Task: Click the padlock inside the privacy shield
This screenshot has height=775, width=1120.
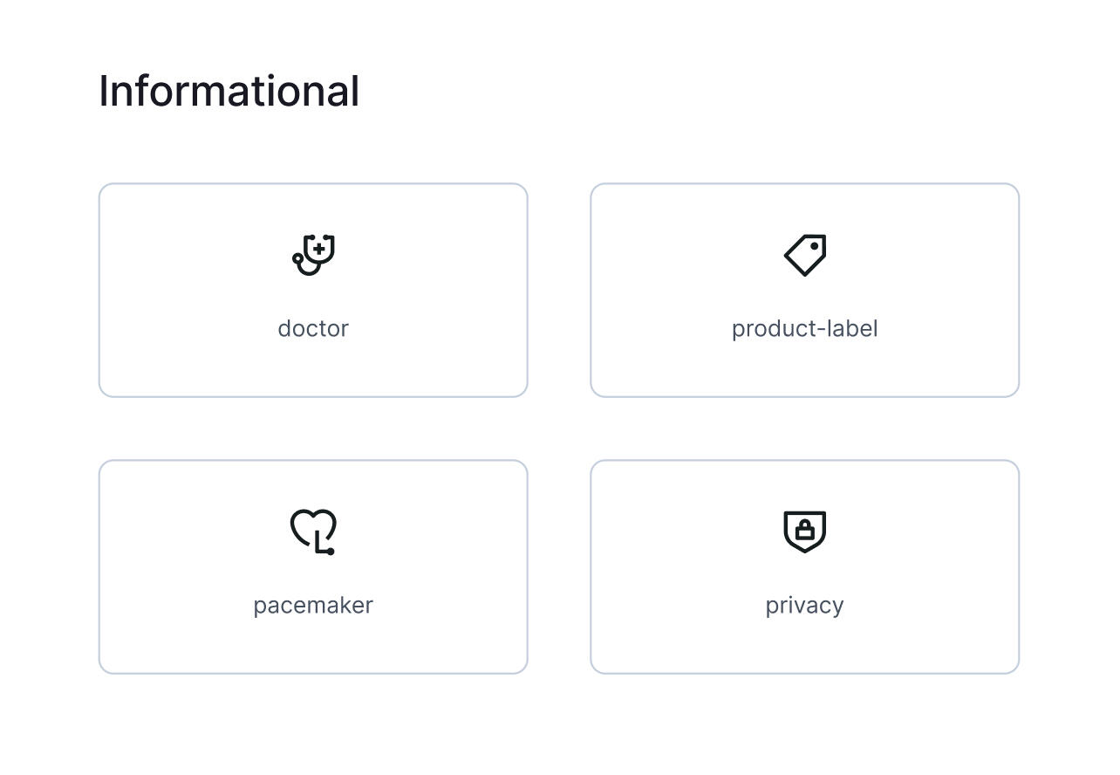Action: [804, 530]
